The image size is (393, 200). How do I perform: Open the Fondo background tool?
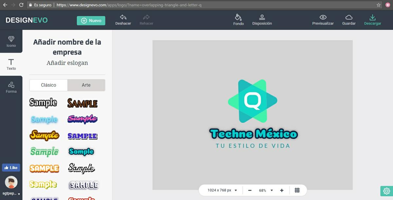[238, 17]
